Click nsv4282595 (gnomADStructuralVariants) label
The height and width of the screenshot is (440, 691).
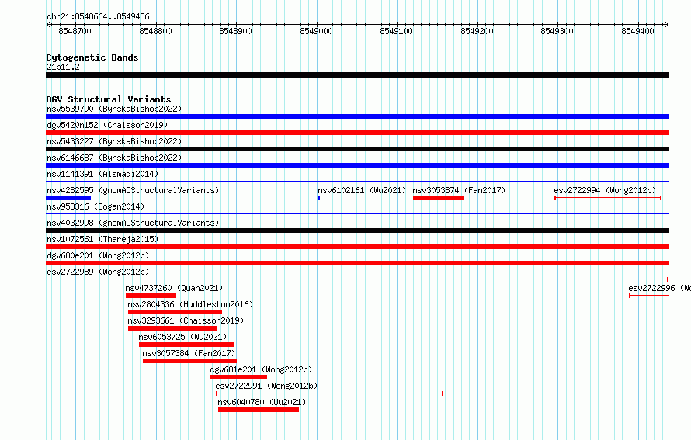[133, 190]
